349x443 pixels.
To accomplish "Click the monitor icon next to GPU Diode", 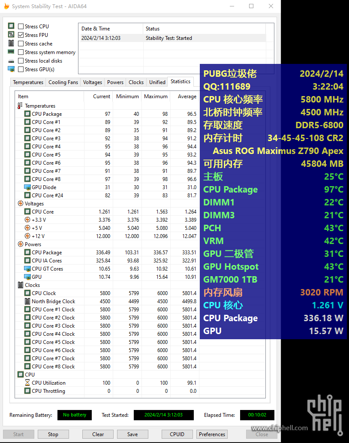I will [x=27, y=187].
